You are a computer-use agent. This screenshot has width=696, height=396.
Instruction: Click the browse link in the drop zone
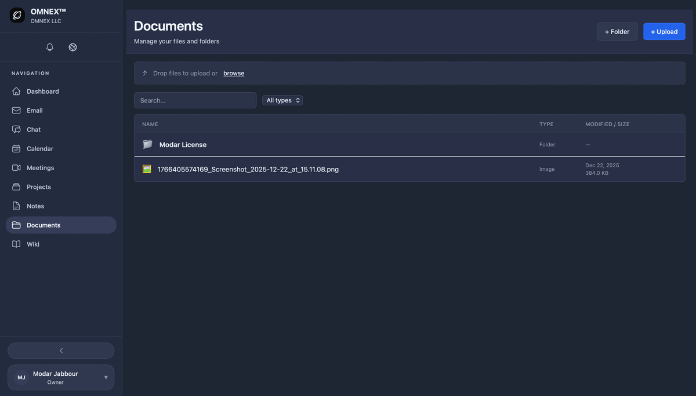point(234,74)
